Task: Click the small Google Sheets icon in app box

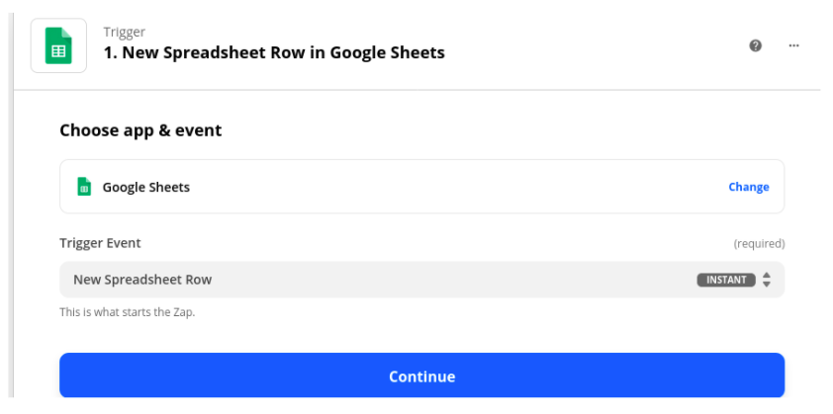Action: pos(84,187)
